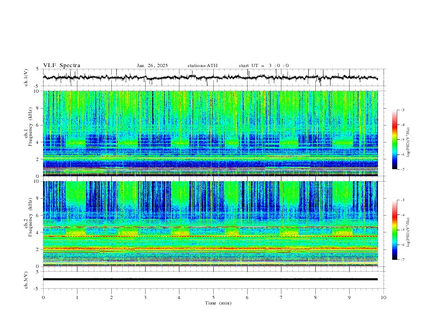Click the ch.1 color bar "log(PSD)(V²/Hz)" label

pyautogui.click(x=409, y=142)
